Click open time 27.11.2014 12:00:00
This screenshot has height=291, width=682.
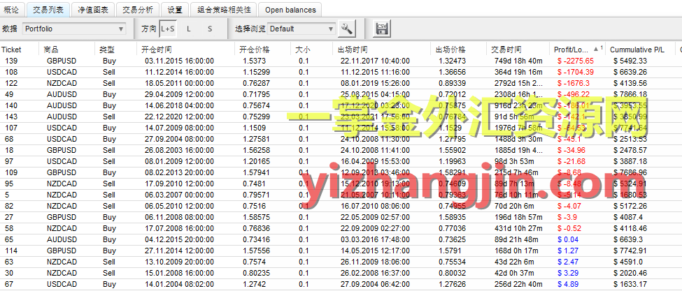[179, 251]
